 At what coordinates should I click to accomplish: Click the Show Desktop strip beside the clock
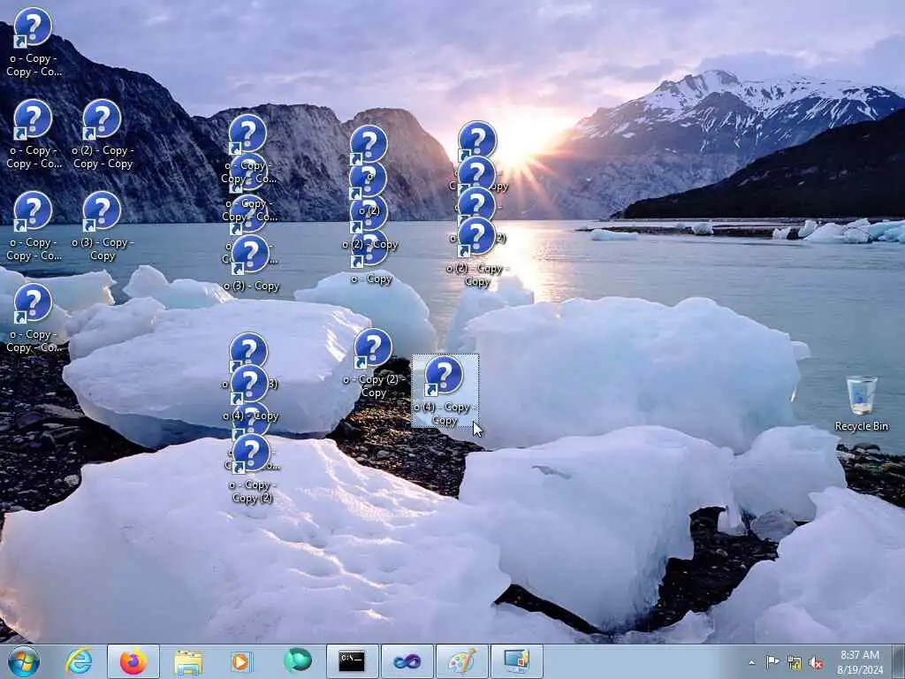coord(899,661)
